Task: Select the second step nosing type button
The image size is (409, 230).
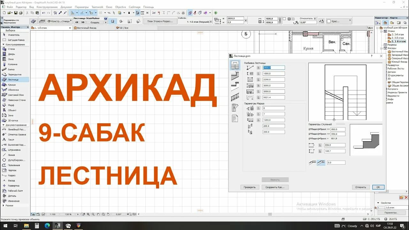Action: [321, 163]
